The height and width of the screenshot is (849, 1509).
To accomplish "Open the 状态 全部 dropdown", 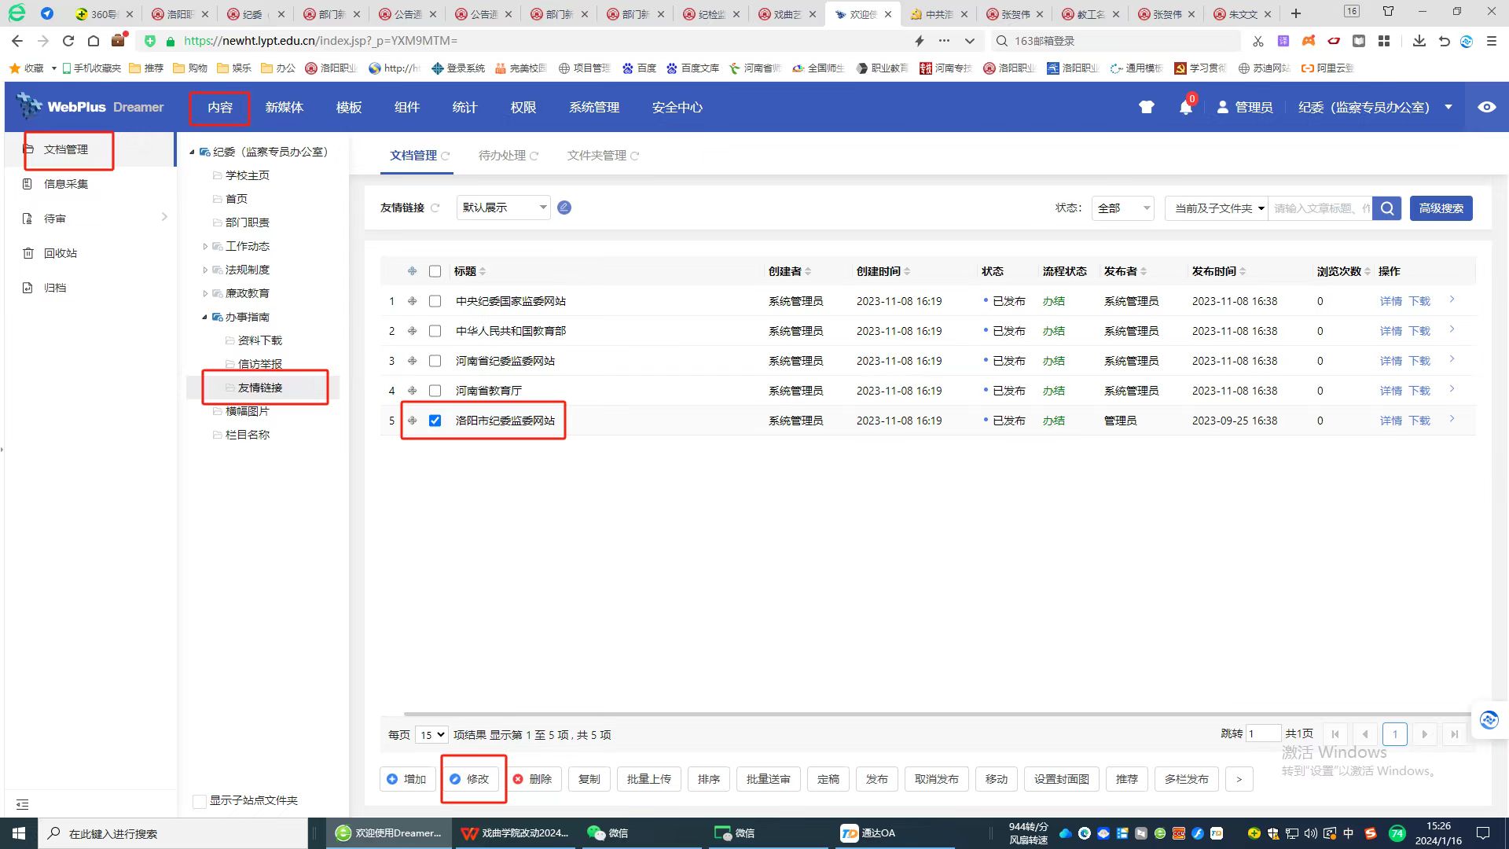I will coord(1122,208).
